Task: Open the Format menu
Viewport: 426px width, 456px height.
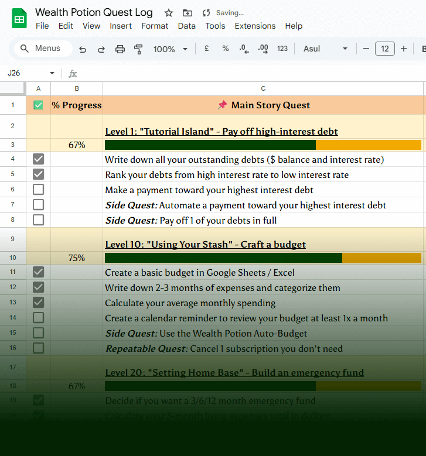Action: click(x=155, y=26)
